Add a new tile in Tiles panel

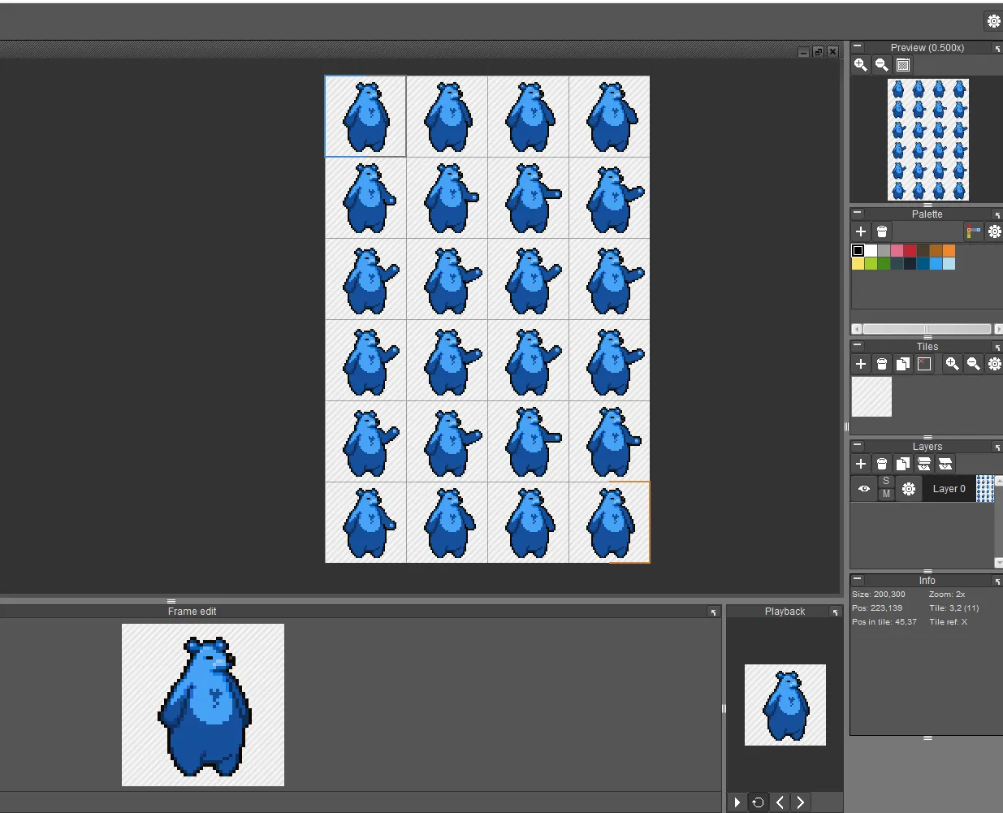pyautogui.click(x=861, y=364)
